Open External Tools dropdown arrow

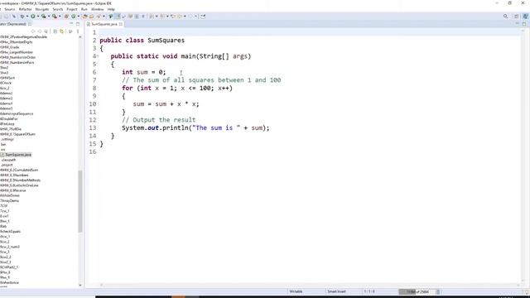[x=60, y=17]
